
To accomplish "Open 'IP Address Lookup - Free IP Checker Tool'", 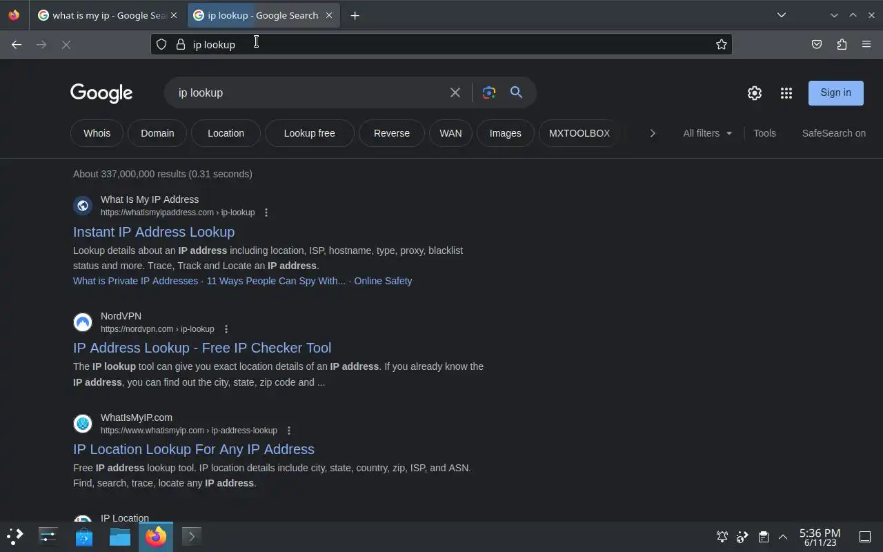I will [x=202, y=348].
